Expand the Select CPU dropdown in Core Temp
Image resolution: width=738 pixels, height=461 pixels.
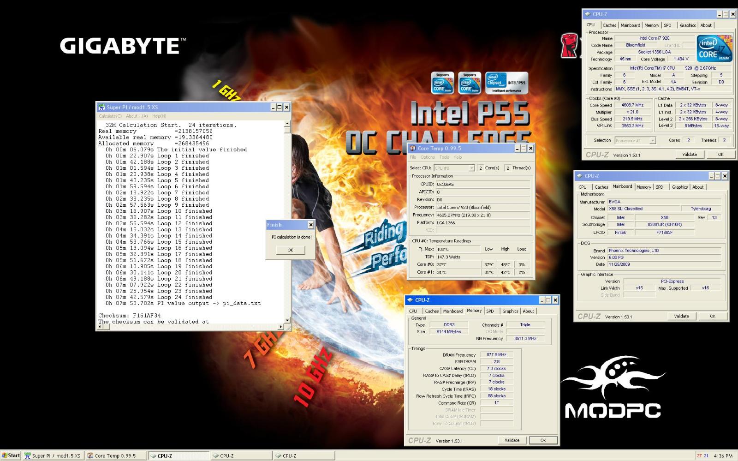471,168
